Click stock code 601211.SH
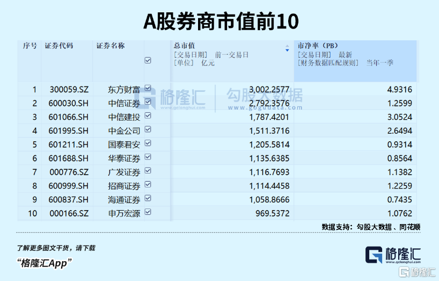Viewport: 439px width, 281px height. tap(68, 145)
